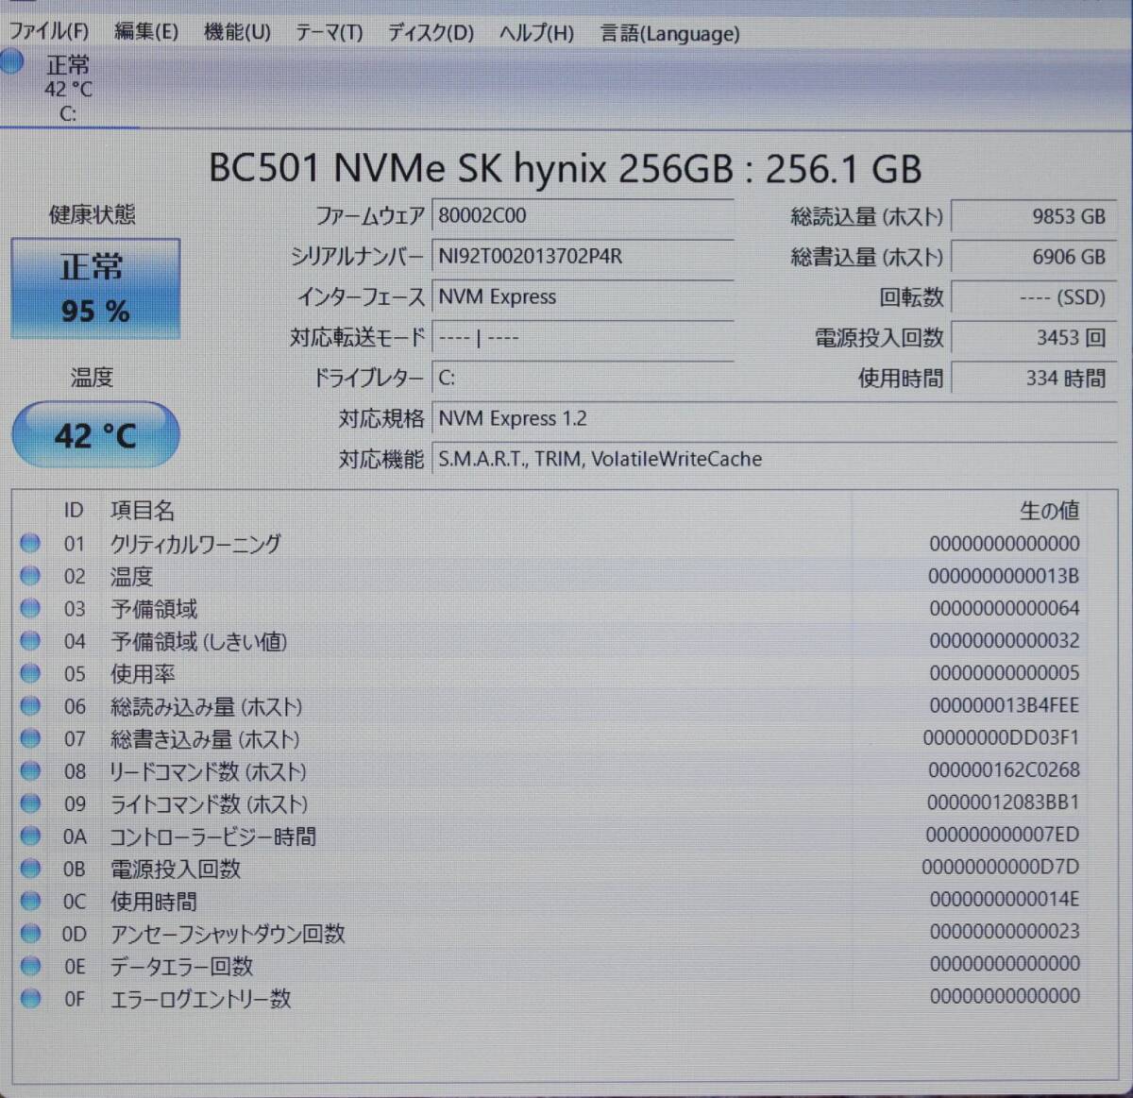The height and width of the screenshot is (1098, 1133).
Task: Click total host writes value 6906 GB
Action: [1034, 257]
